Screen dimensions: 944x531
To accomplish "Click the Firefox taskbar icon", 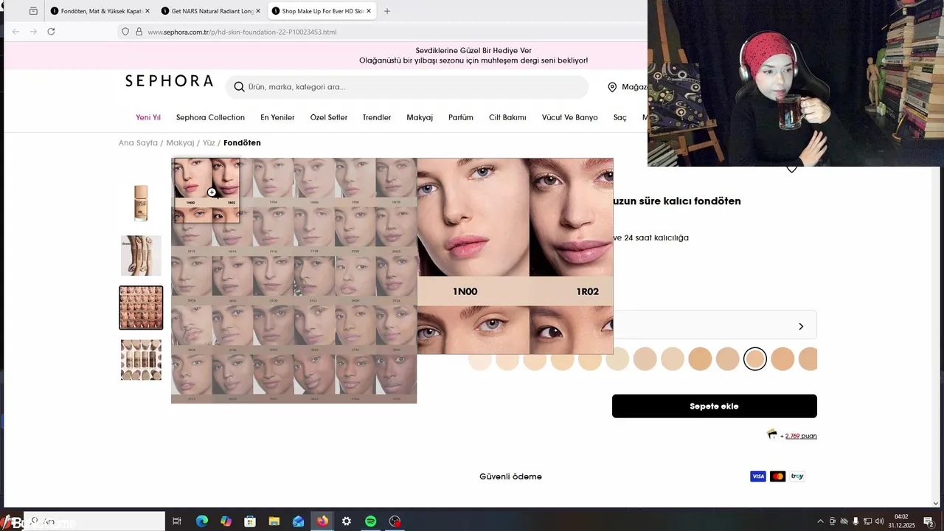I will pyautogui.click(x=322, y=521).
